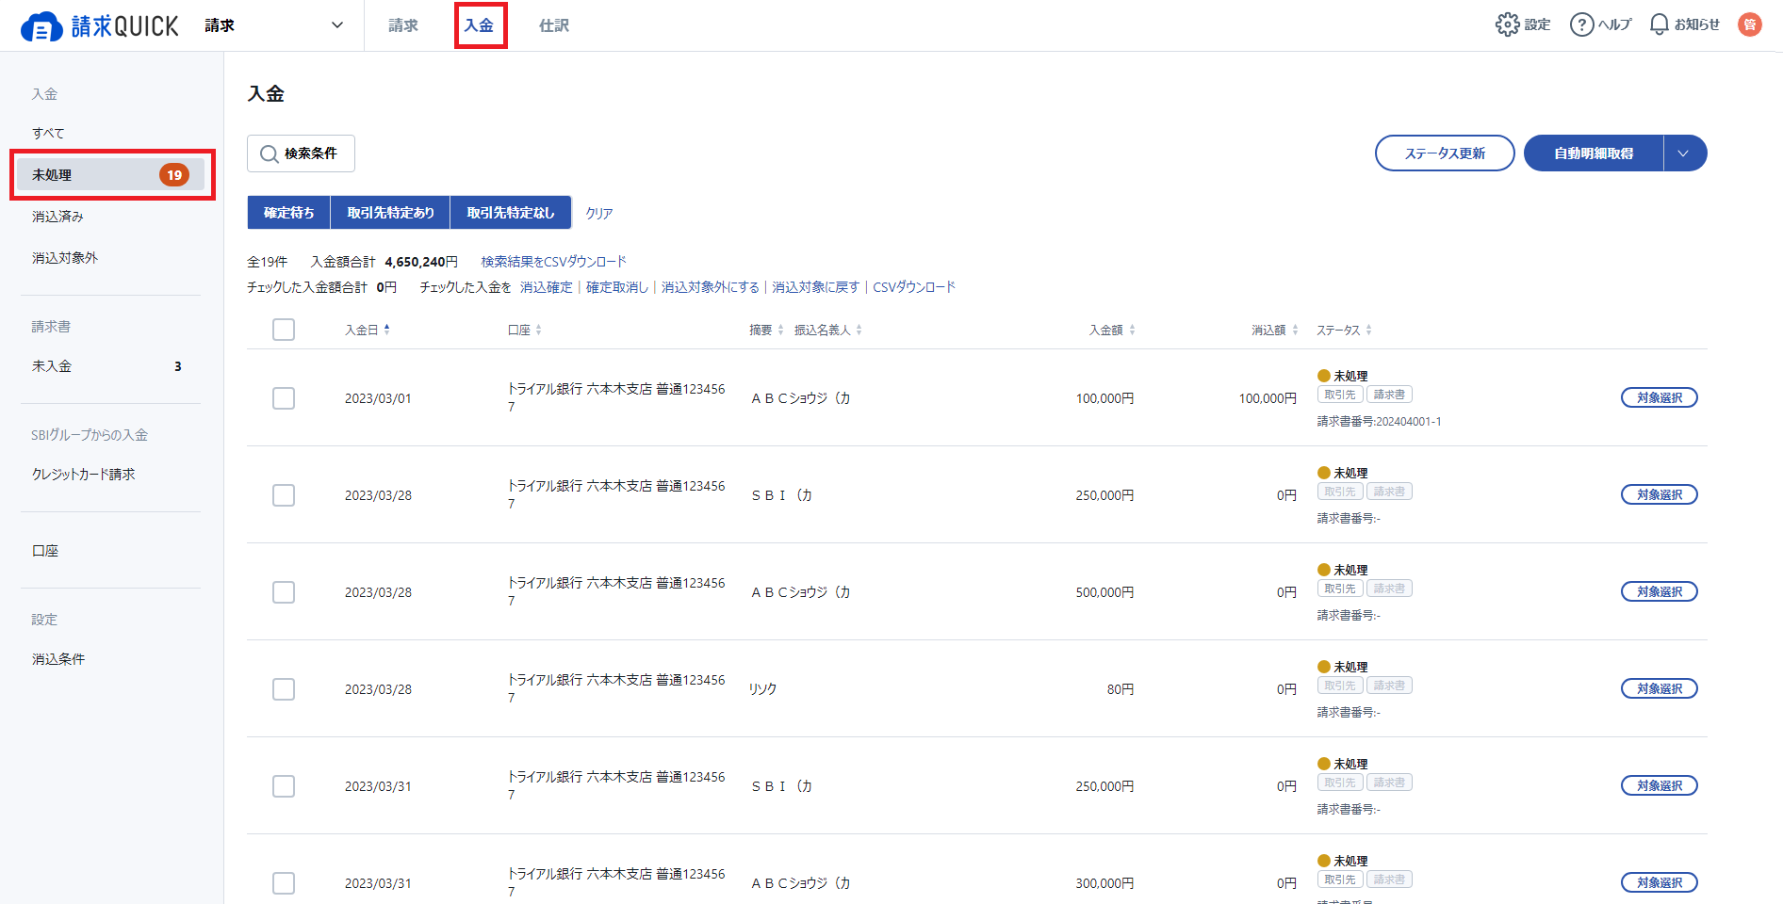The height and width of the screenshot is (904, 1783).
Task: Toggle the select-all header checkbox
Action: [x=284, y=330]
